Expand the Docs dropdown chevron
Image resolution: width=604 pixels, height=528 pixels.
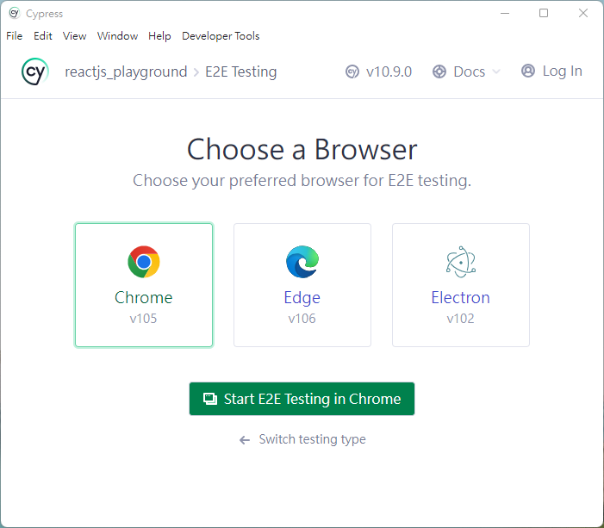[x=496, y=72]
